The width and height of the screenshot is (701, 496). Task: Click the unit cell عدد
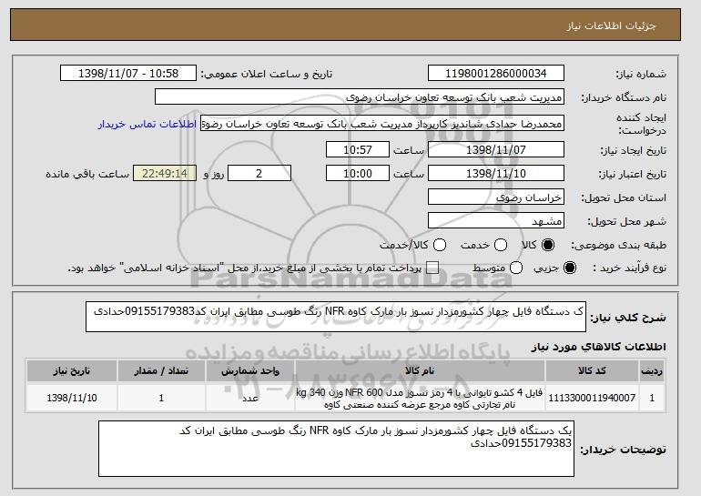point(250,398)
